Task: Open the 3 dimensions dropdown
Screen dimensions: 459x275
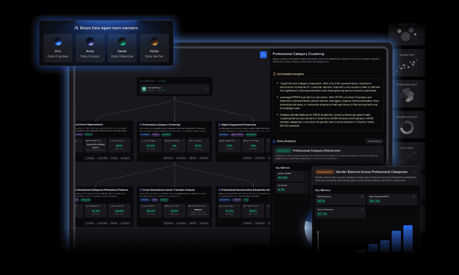Action: (x=374, y=141)
